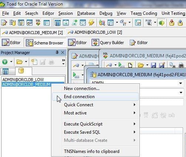186x157 pixels.
Task: Switch to ADMIN@ORCLDB_MEDIUM [2] connection tab
Action: click(33, 33)
